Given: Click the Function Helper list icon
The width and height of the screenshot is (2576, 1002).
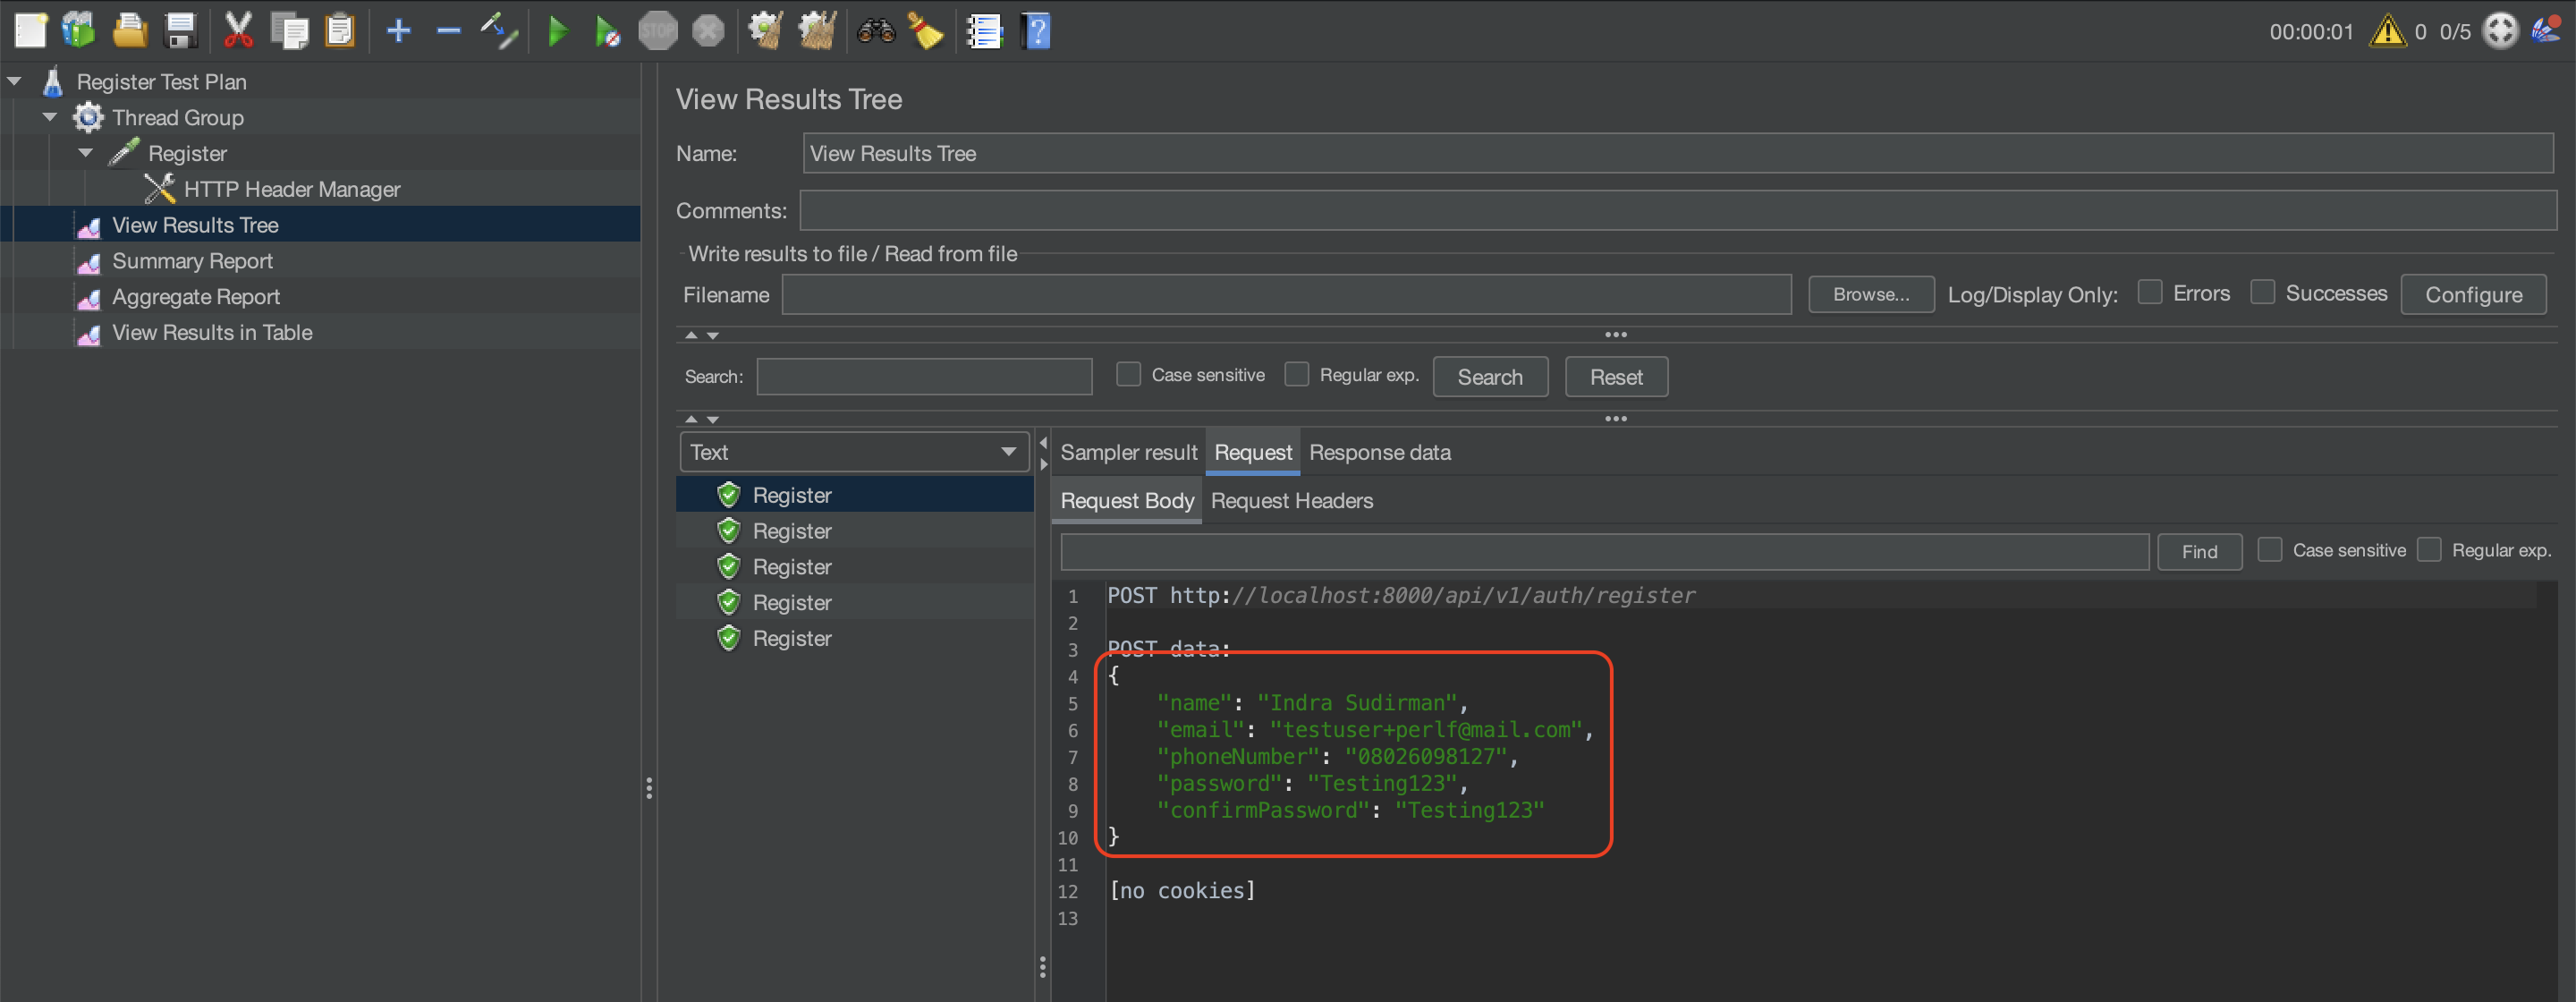Looking at the screenshot, I should click(984, 31).
